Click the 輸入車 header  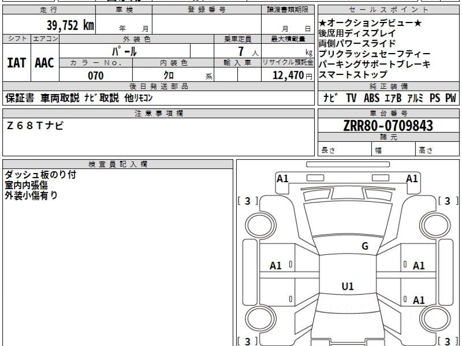pyautogui.click(x=238, y=63)
